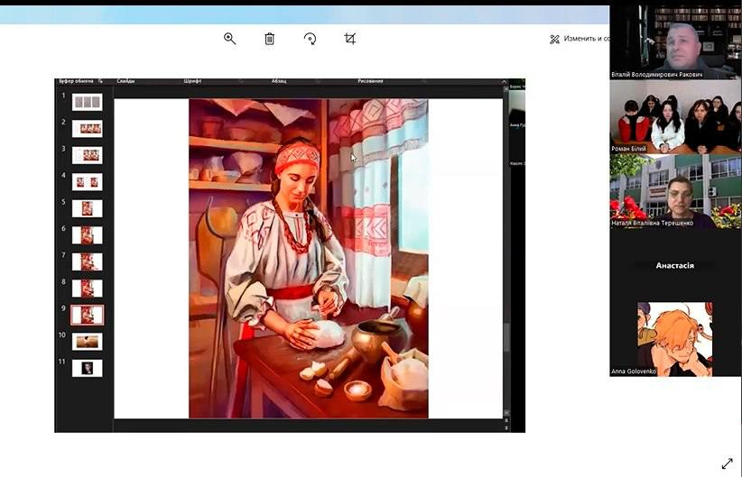Click slide number '11' in slide panel
The width and height of the screenshot is (742, 477).
(62, 362)
